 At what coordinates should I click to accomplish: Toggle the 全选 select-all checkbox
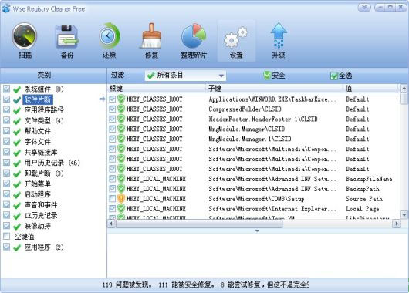coord(334,76)
